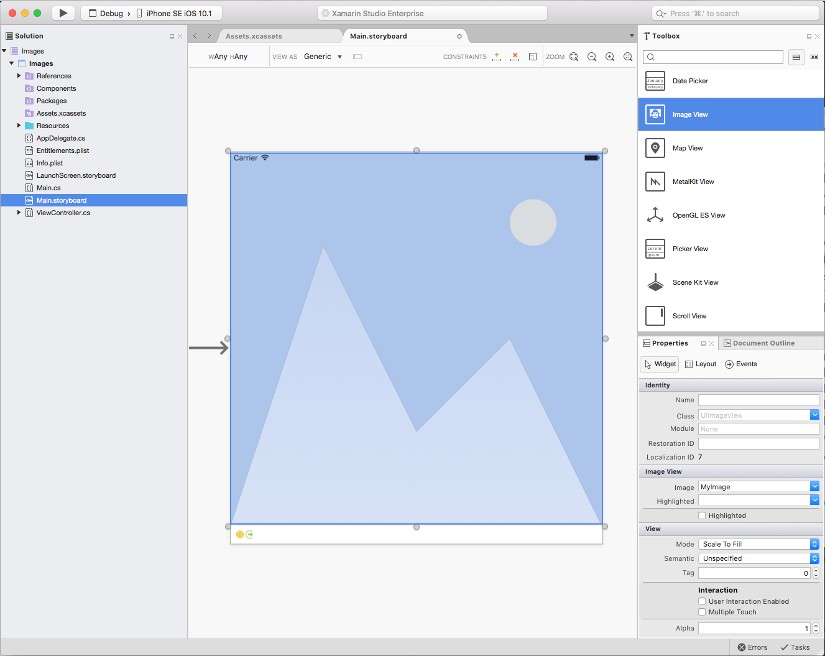Open the Mode dropdown showing Scale To Fill

[814, 543]
